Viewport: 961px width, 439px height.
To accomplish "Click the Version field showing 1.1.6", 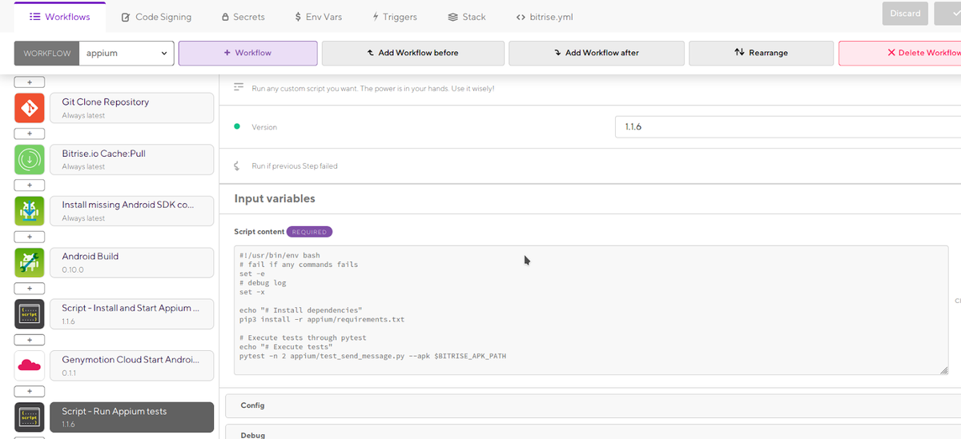I will (x=787, y=126).
